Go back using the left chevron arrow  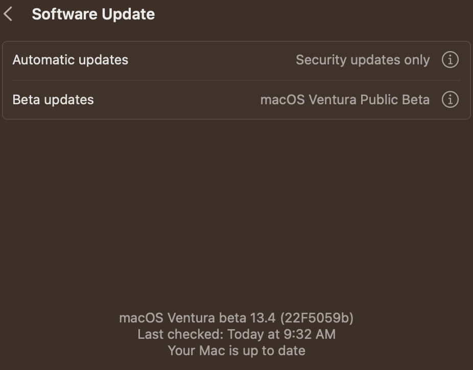point(8,14)
